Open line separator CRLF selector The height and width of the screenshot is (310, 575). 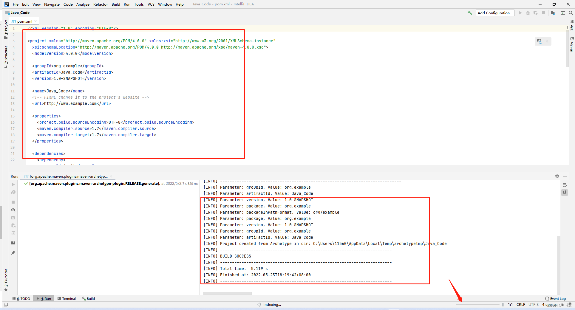coord(521,305)
